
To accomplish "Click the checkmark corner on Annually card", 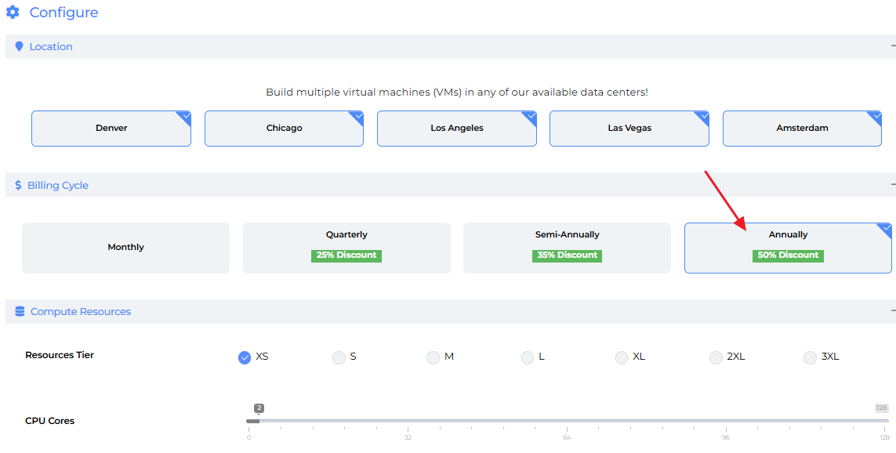I will coord(887,228).
